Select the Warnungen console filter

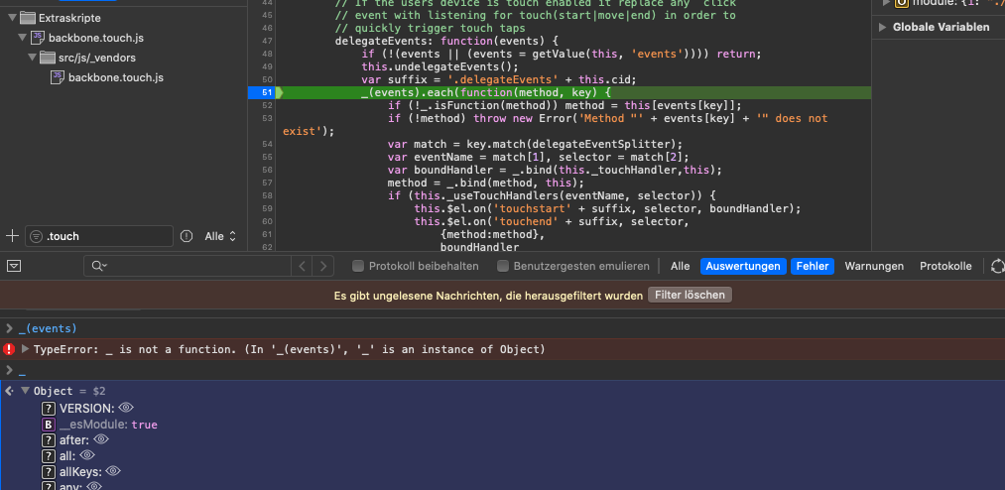tap(874, 266)
